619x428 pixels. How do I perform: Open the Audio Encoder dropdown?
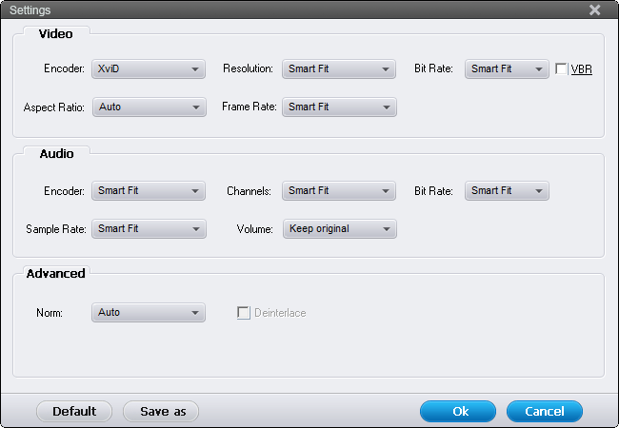[x=149, y=191]
